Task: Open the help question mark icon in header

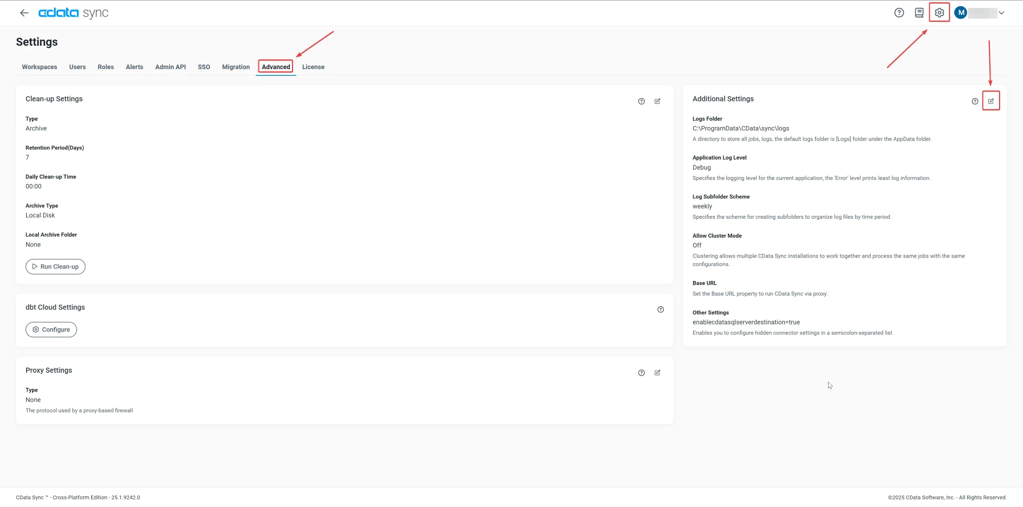Action: 899,13
